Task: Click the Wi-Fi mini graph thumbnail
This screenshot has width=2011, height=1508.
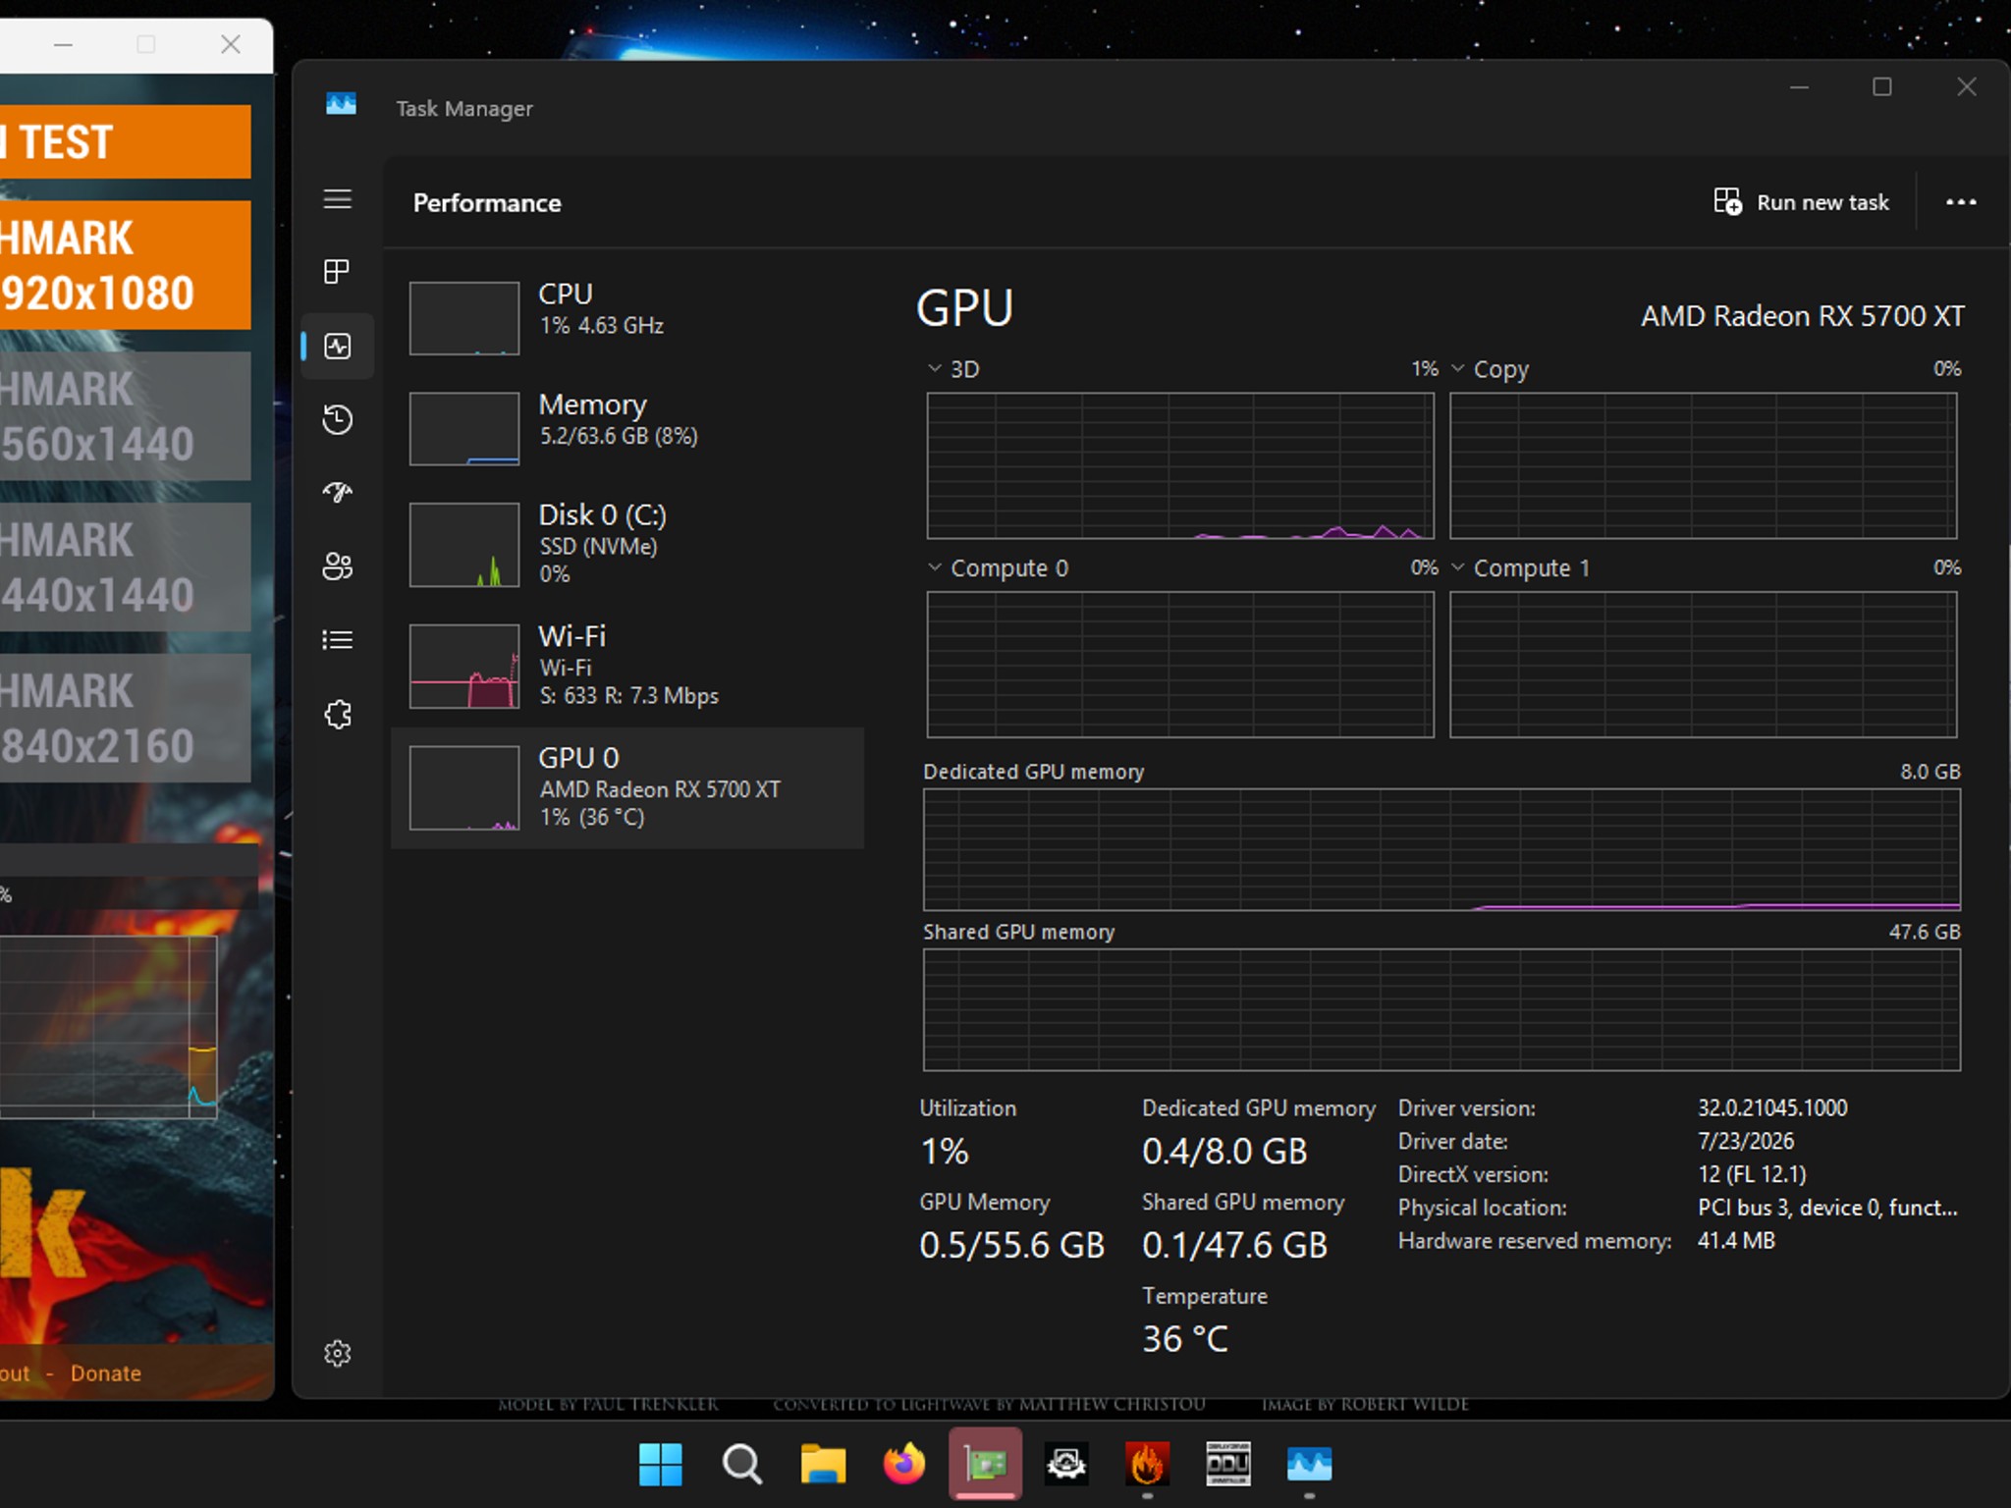Action: click(x=464, y=666)
